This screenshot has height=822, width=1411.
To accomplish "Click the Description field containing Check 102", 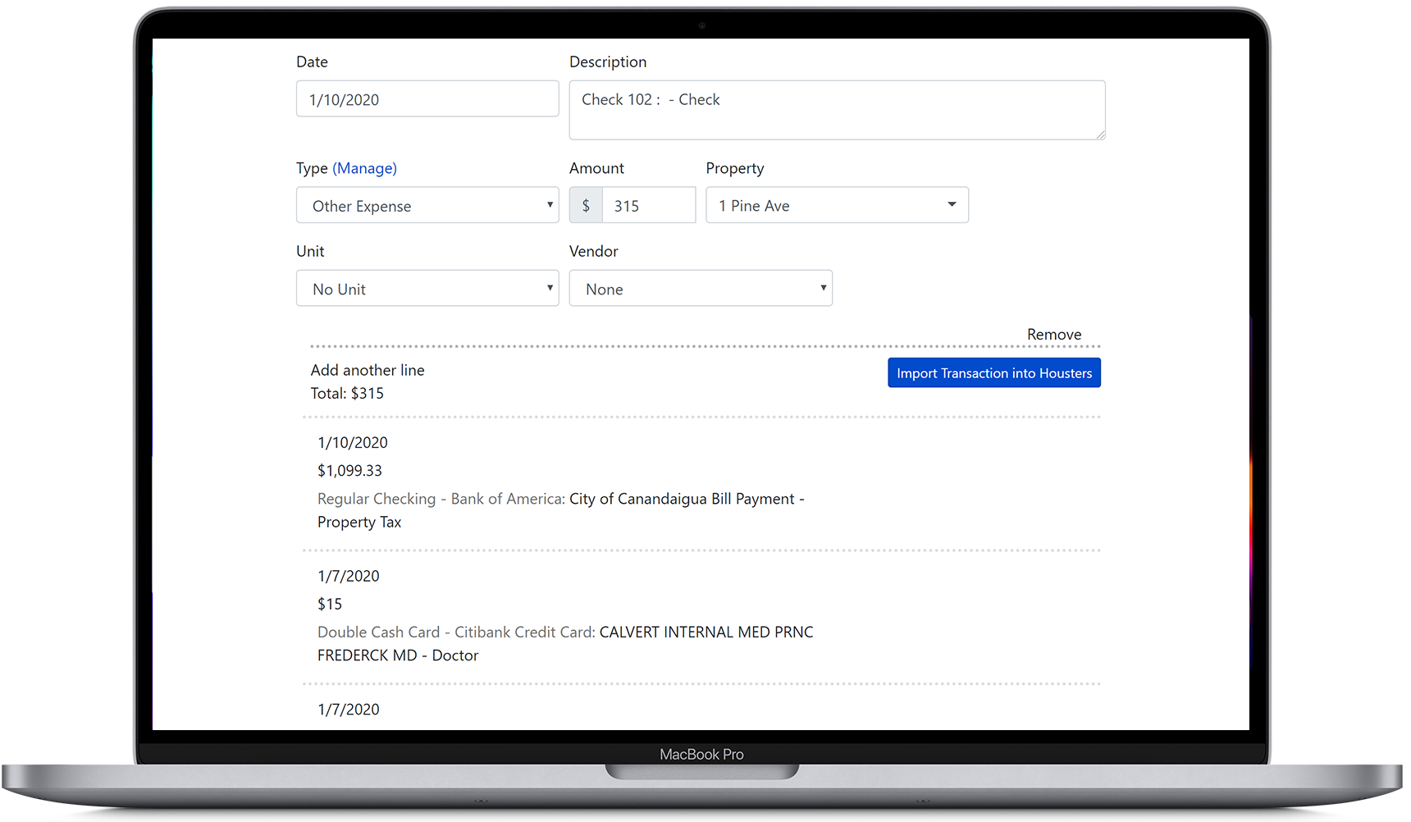I will (837, 110).
